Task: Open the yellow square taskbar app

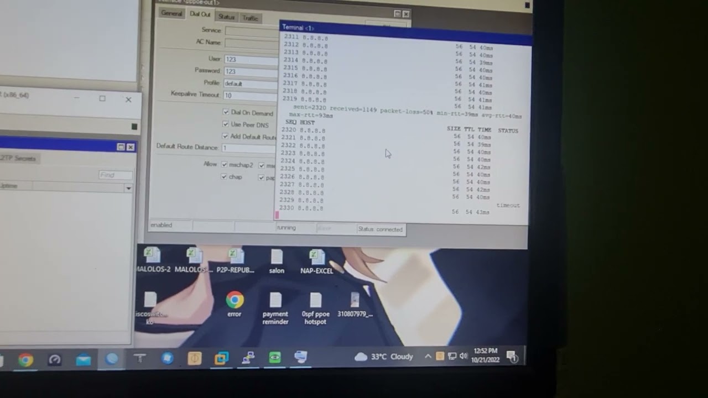Action: (x=194, y=359)
